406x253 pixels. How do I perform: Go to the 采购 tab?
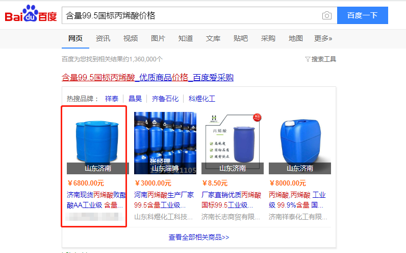pyautogui.click(x=268, y=38)
